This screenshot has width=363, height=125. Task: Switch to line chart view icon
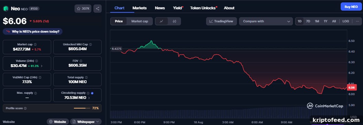[x=162, y=21]
